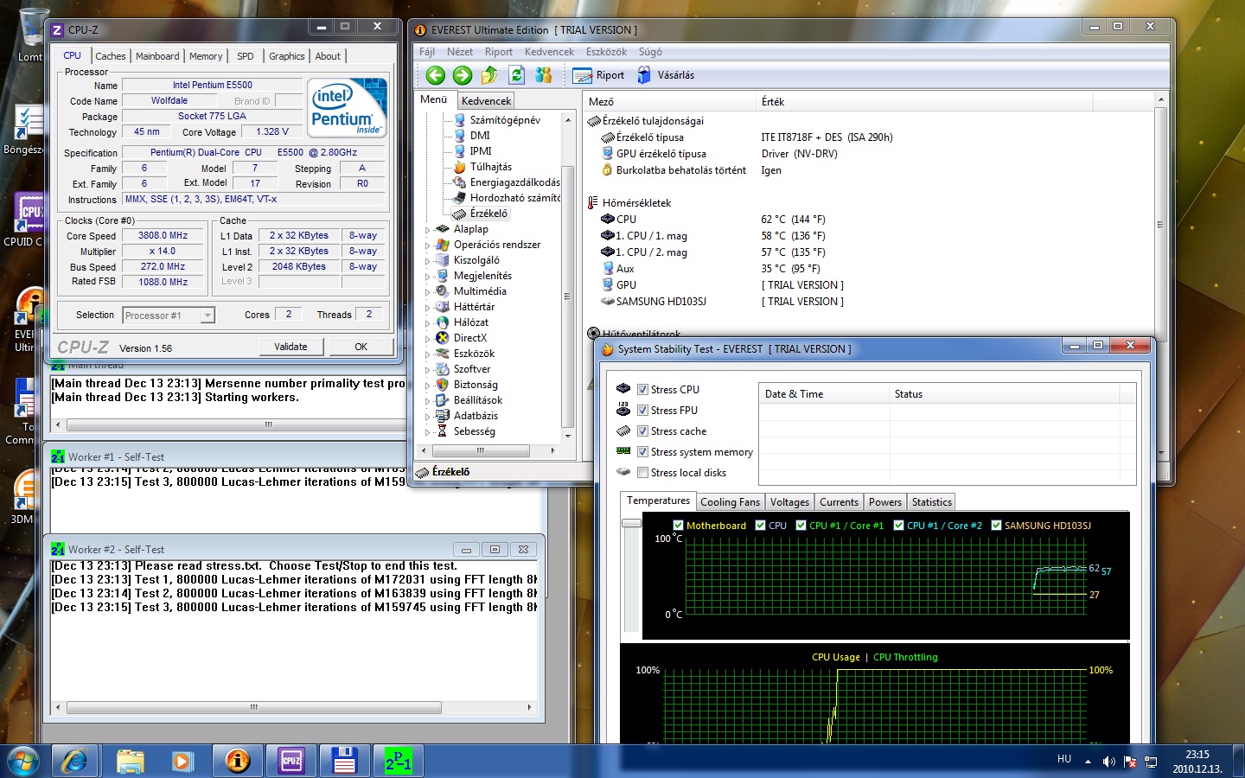This screenshot has height=778, width=1245.
Task: Click Vásárlás in the EVEREST toolbar
Action: (x=666, y=75)
